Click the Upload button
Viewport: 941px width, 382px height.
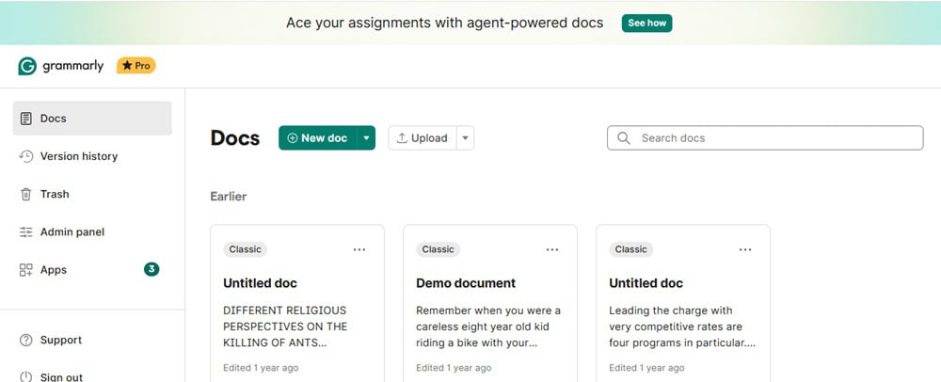[x=422, y=138]
